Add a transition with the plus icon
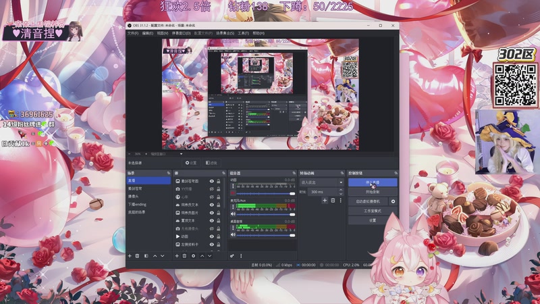 click(x=325, y=200)
